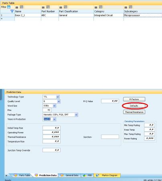Select row 1 header in Parts Table
162x181 pixels.
click(7, 15)
